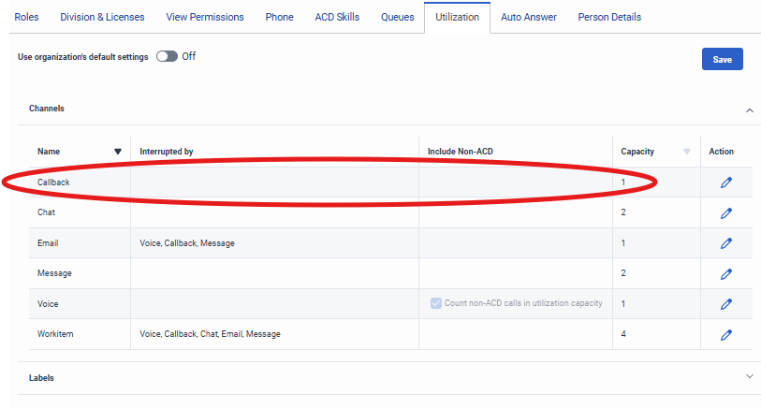Viewport: 761px width, 409px height.
Task: Edit the Workitem channel row
Action: point(726,335)
